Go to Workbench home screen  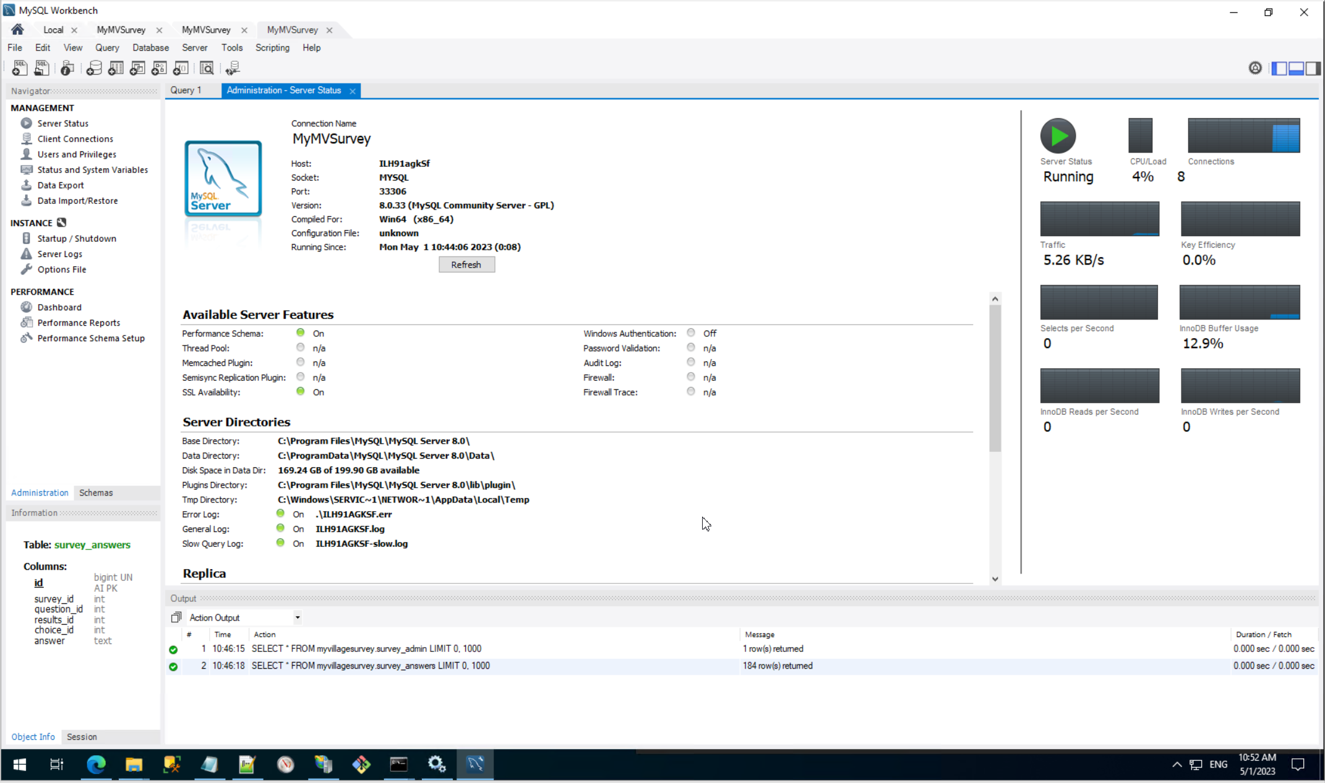tap(17, 30)
